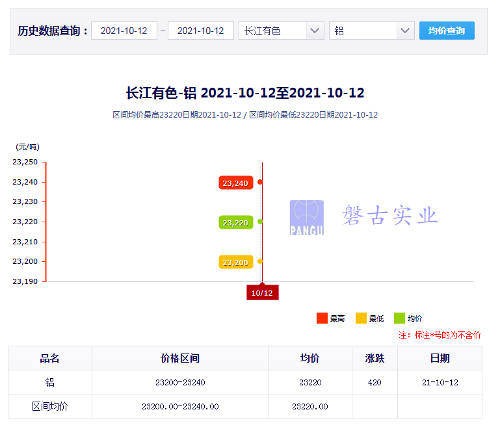This screenshot has width=500, height=425.
Task: Select the 日期 column header
Action: point(440,358)
